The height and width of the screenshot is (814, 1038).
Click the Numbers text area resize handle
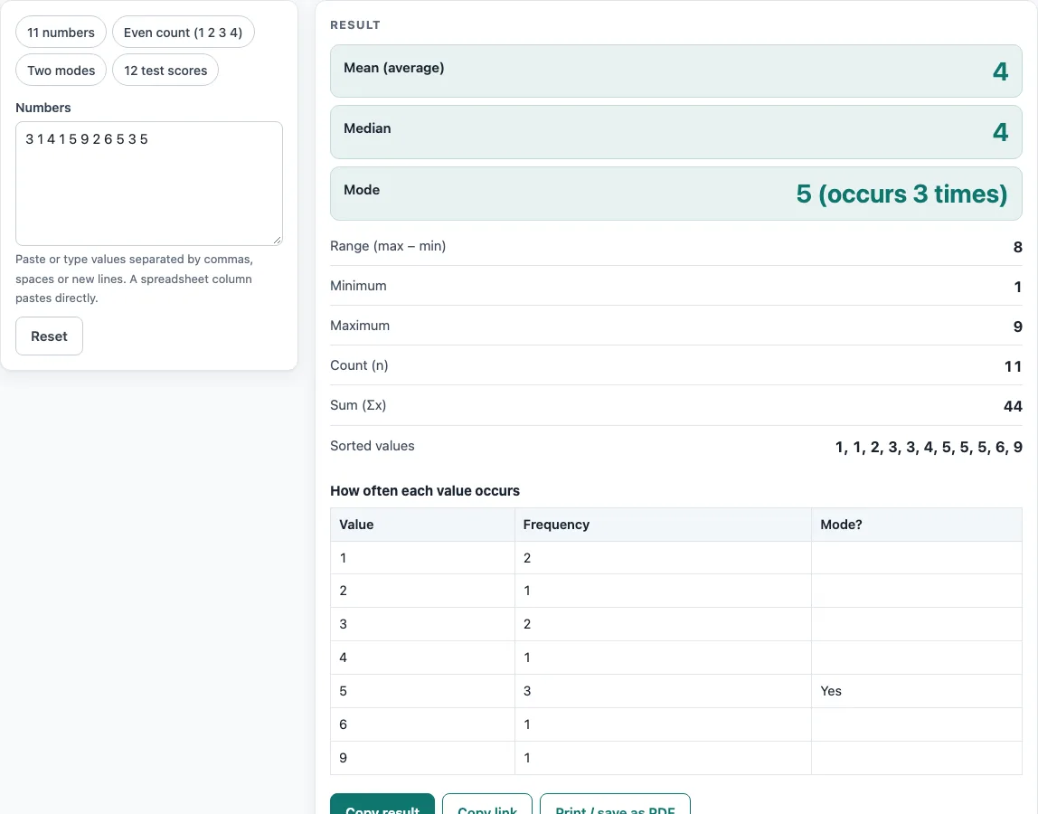[277, 240]
